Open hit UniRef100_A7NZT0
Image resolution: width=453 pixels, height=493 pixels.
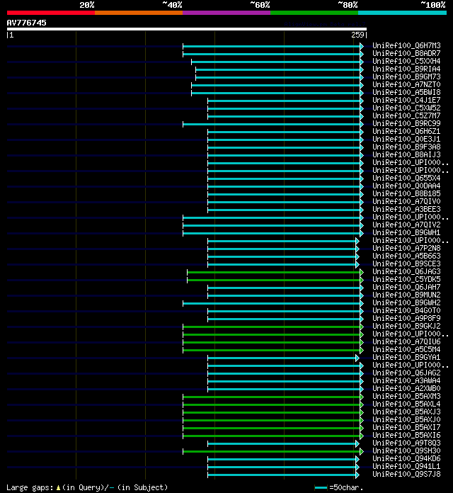[x=406, y=84]
